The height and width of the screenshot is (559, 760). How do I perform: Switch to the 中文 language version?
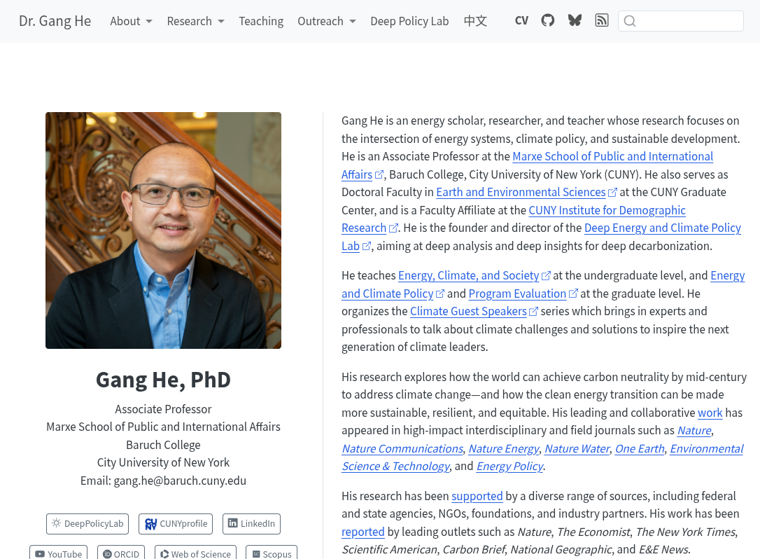(475, 21)
